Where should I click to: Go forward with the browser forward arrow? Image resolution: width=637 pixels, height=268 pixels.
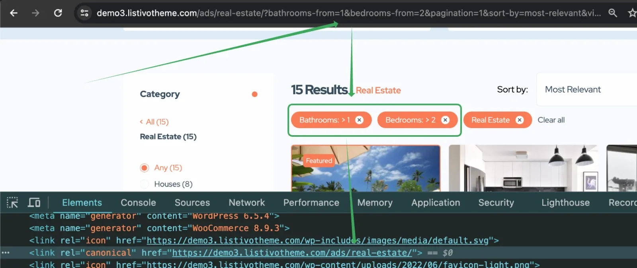(36, 13)
